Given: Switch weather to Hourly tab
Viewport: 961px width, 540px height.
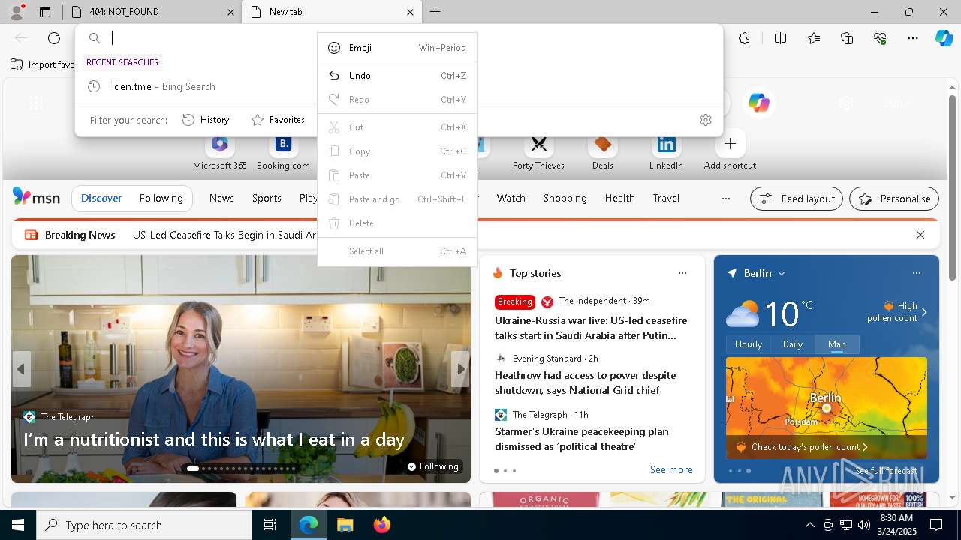Looking at the screenshot, I should tap(749, 344).
